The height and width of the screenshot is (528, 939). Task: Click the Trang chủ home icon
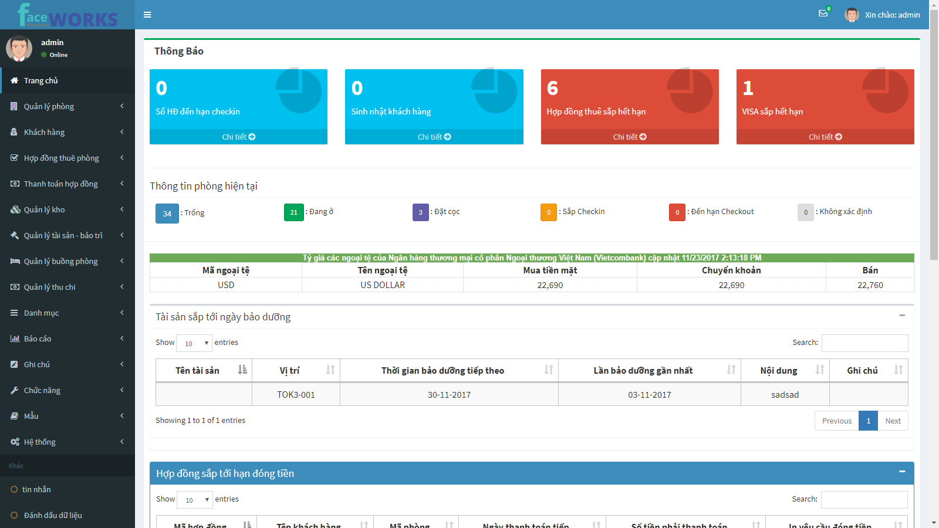point(14,80)
